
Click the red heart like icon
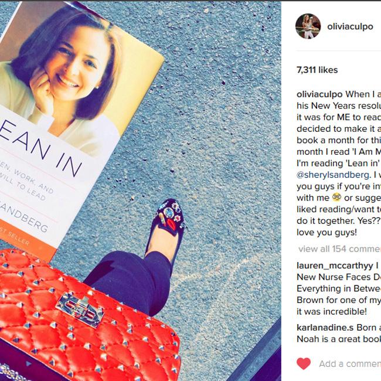coord(304,364)
